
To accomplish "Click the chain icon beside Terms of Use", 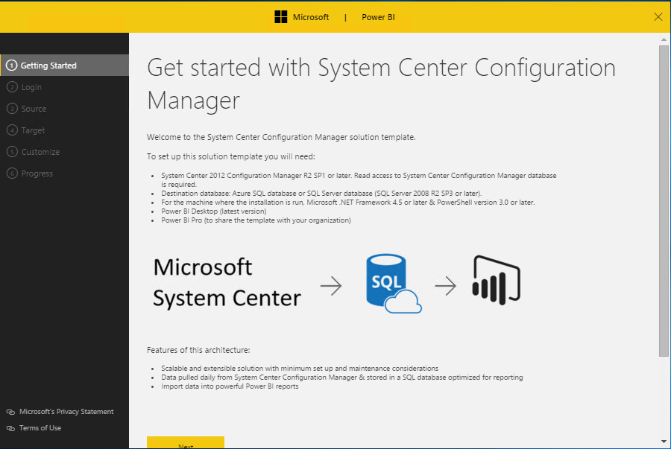I will (10, 428).
